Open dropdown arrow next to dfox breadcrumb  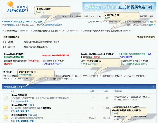31,22
